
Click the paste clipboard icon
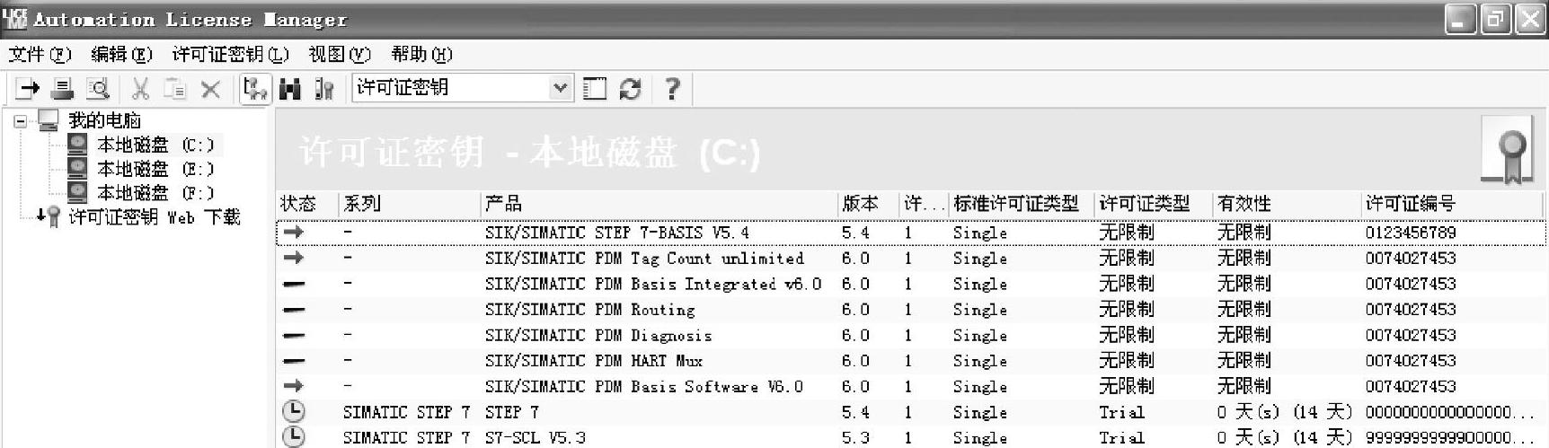(x=175, y=88)
